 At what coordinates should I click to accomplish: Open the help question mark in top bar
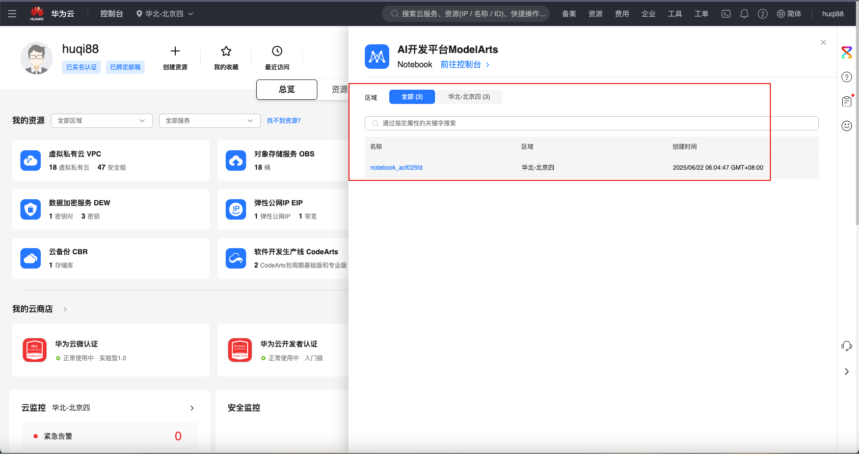(763, 14)
